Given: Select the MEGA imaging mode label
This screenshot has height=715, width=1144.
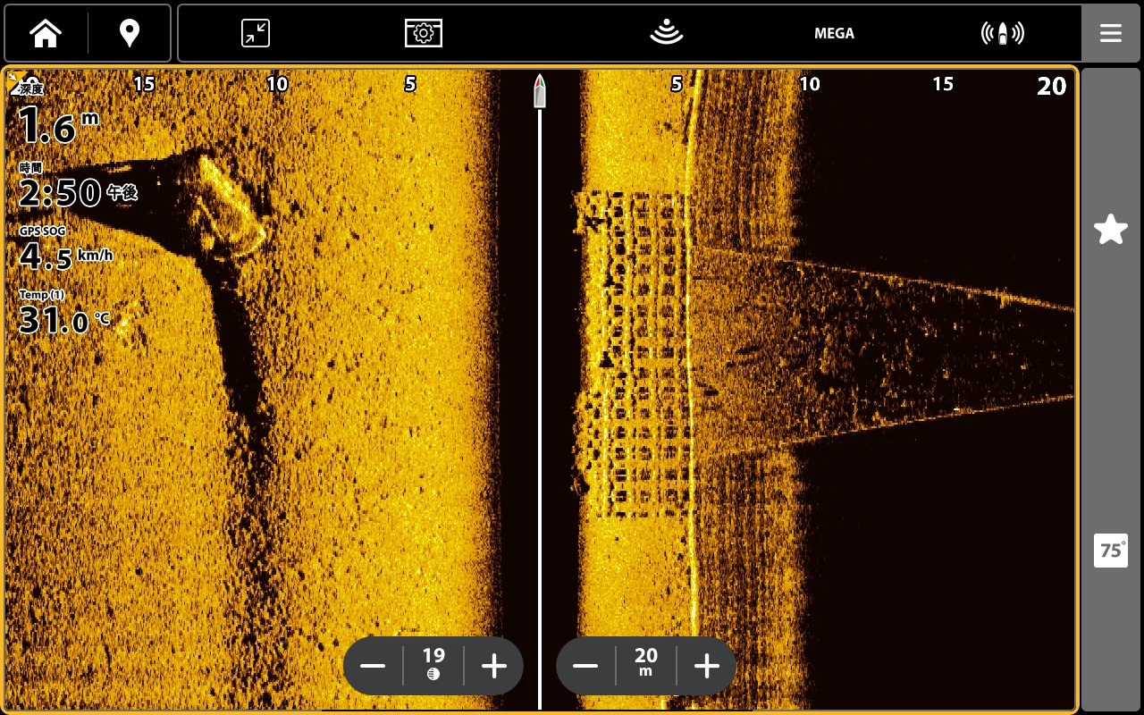Looking at the screenshot, I should point(834,33).
